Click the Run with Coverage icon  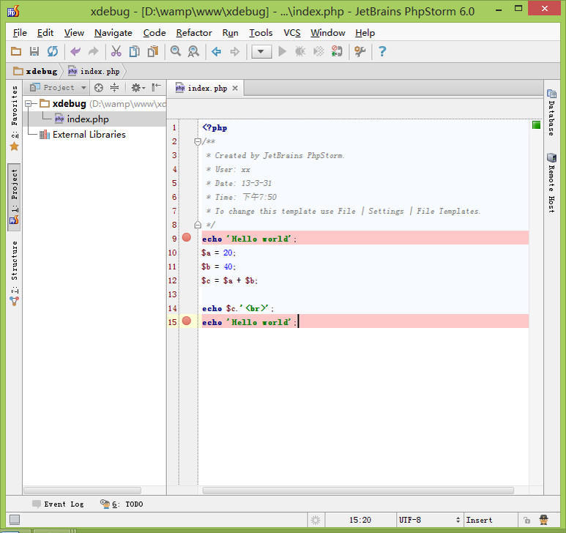tap(319, 51)
